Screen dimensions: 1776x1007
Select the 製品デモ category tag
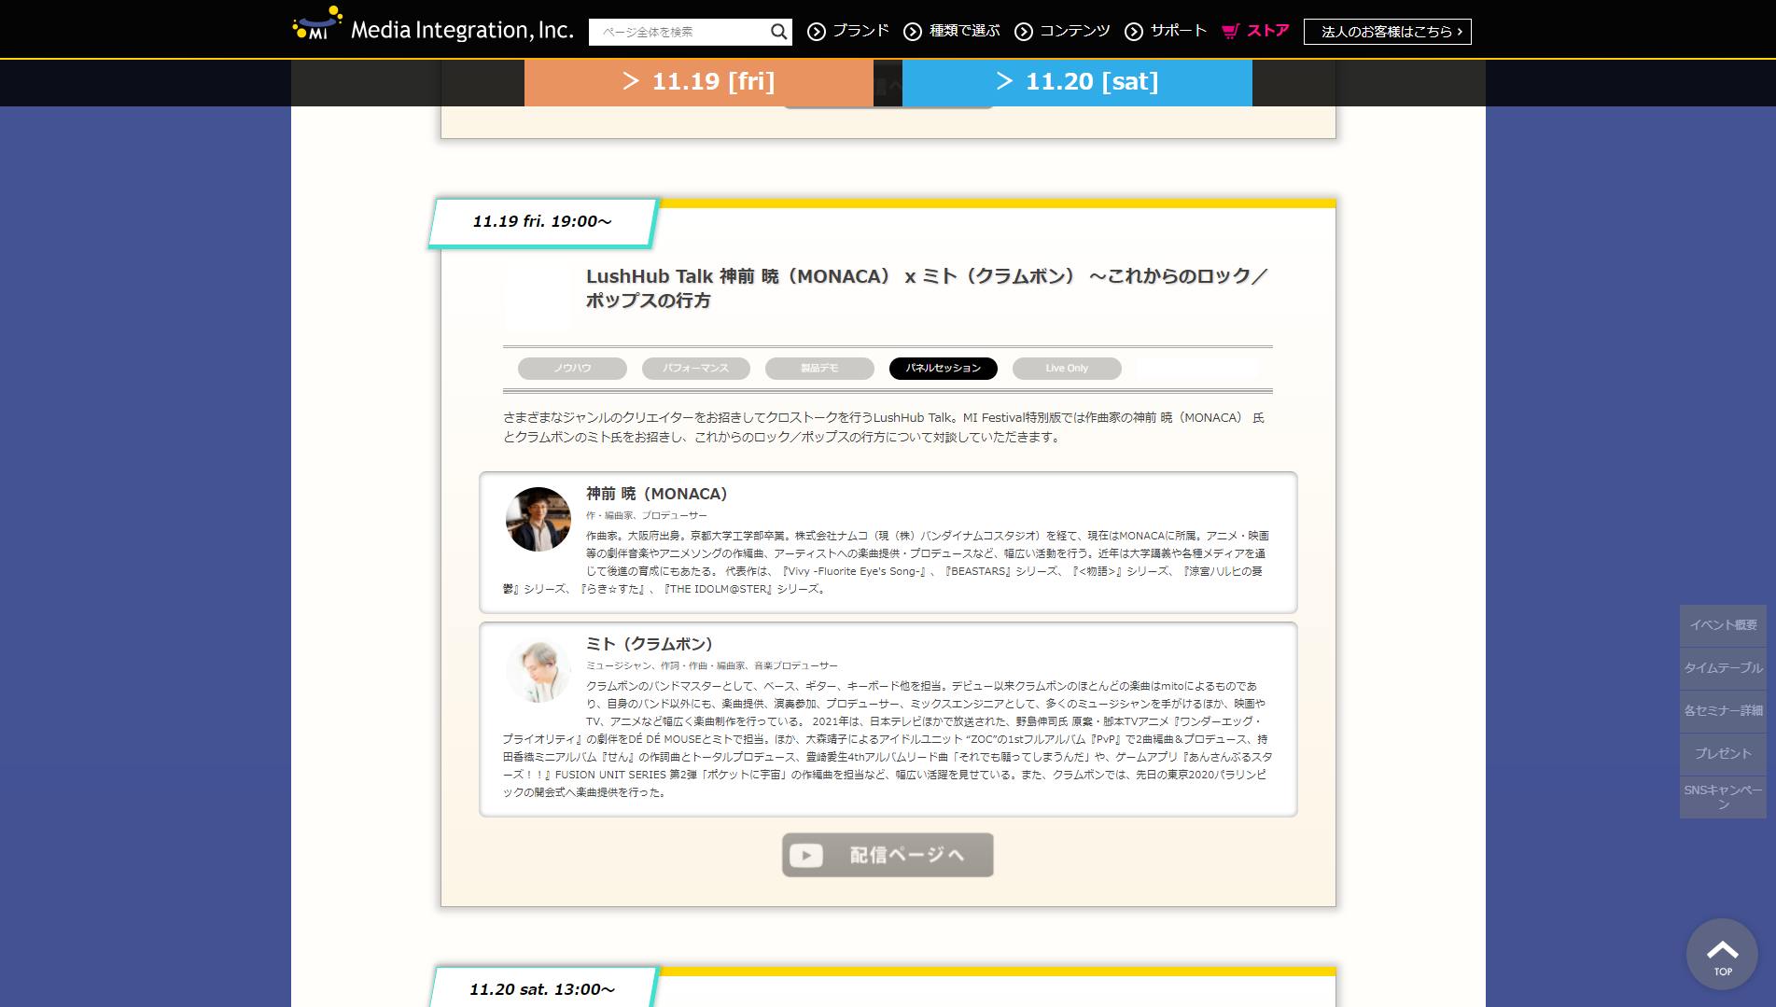(819, 369)
